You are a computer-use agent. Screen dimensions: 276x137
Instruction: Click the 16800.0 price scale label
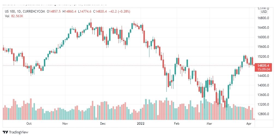[263, 18]
